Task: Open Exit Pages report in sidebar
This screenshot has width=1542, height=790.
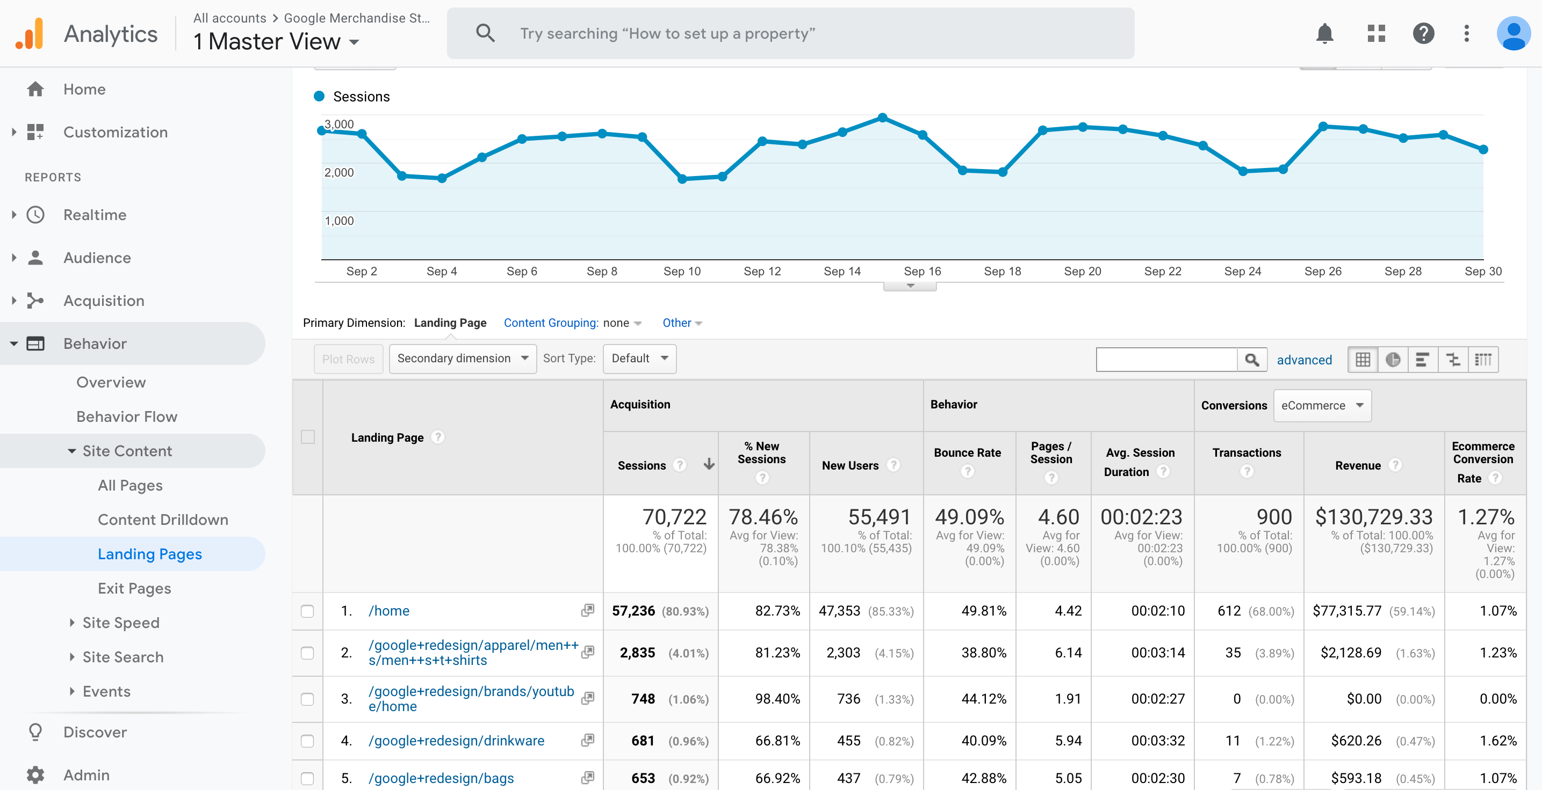Action: click(134, 588)
